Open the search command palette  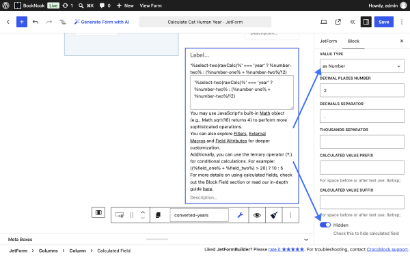click(86, 5)
